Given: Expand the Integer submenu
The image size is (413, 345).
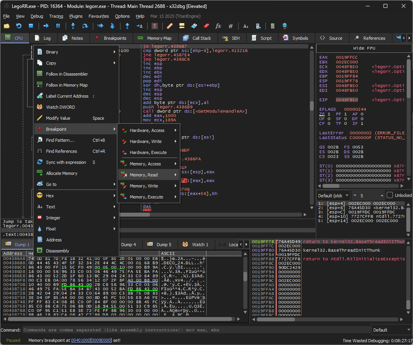Looking at the screenshot, I should click(x=76, y=218).
